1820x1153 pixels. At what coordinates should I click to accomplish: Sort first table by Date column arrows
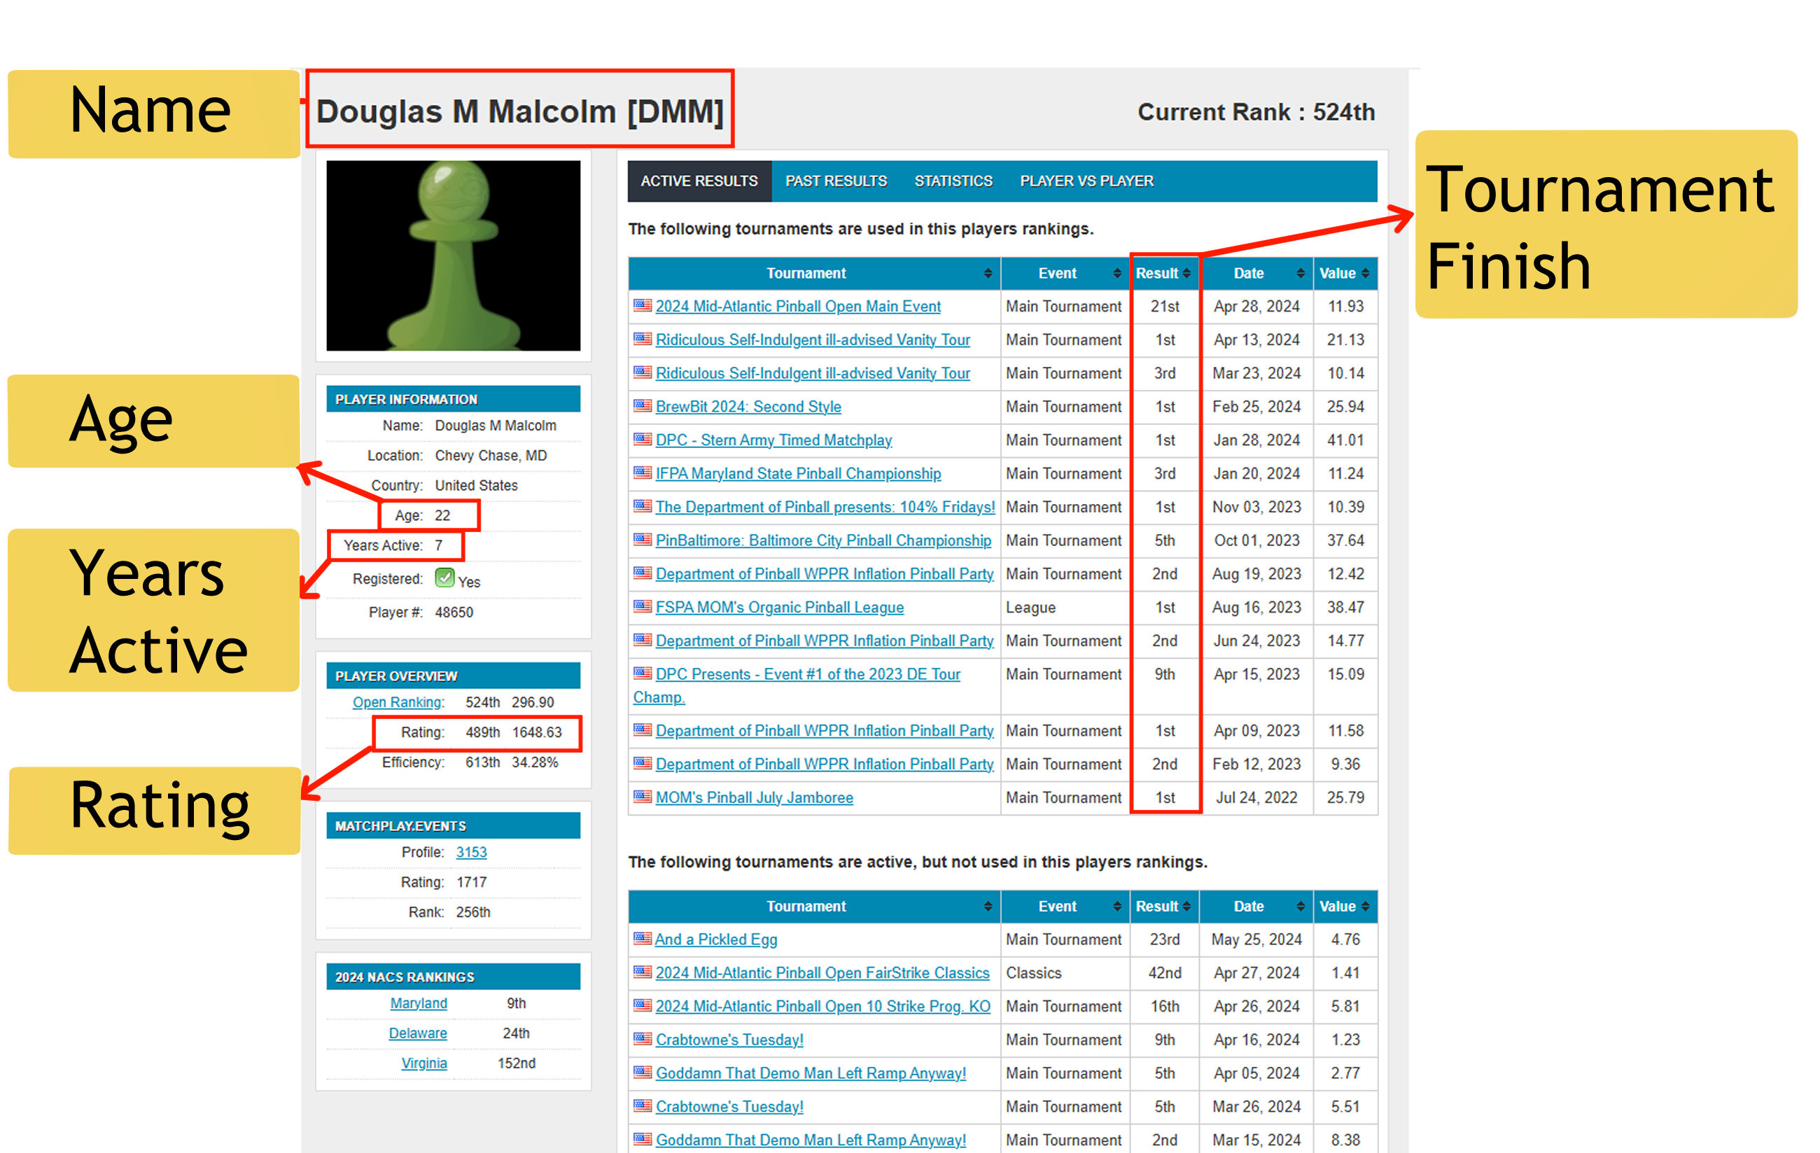(1300, 274)
